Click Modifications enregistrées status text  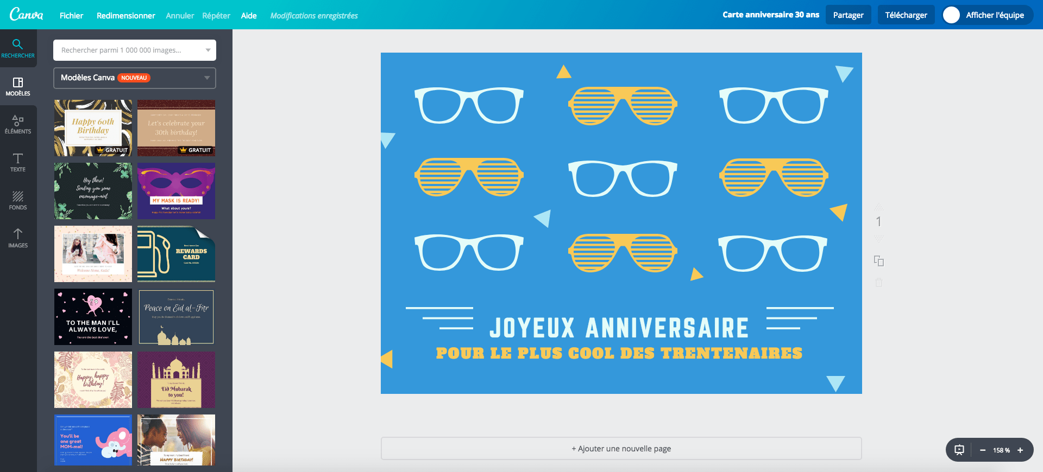[314, 16]
